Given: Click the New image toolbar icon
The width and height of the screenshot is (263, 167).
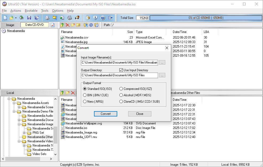Looking at the screenshot, I should tap(5, 18).
